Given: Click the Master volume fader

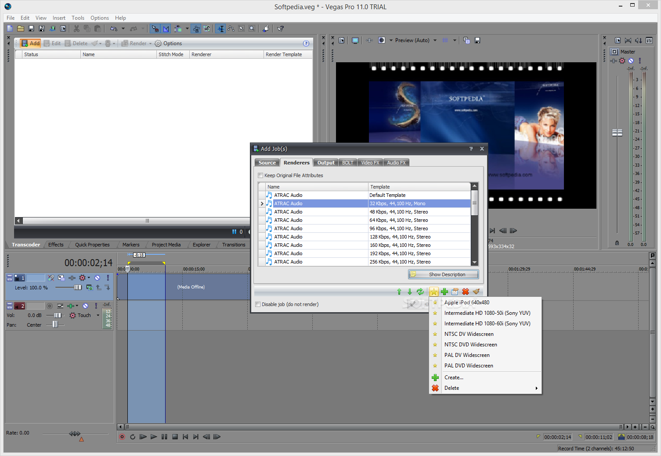Looking at the screenshot, I should click(x=617, y=132).
